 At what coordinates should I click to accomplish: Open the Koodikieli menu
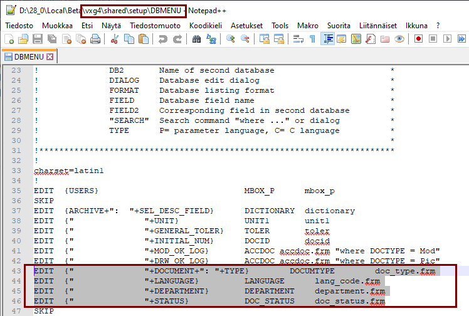[206, 25]
